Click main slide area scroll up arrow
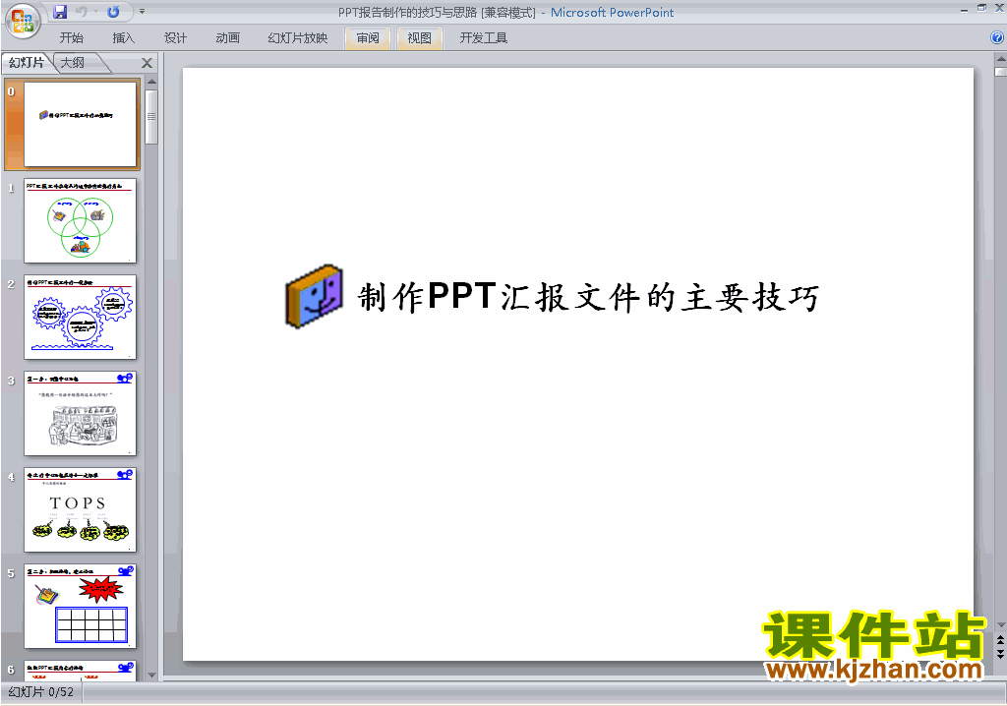Image resolution: width=1007 pixels, height=706 pixels. (x=1000, y=58)
